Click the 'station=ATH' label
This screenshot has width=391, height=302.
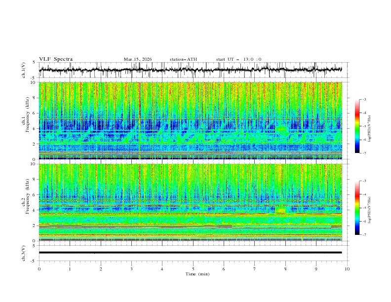click(183, 59)
